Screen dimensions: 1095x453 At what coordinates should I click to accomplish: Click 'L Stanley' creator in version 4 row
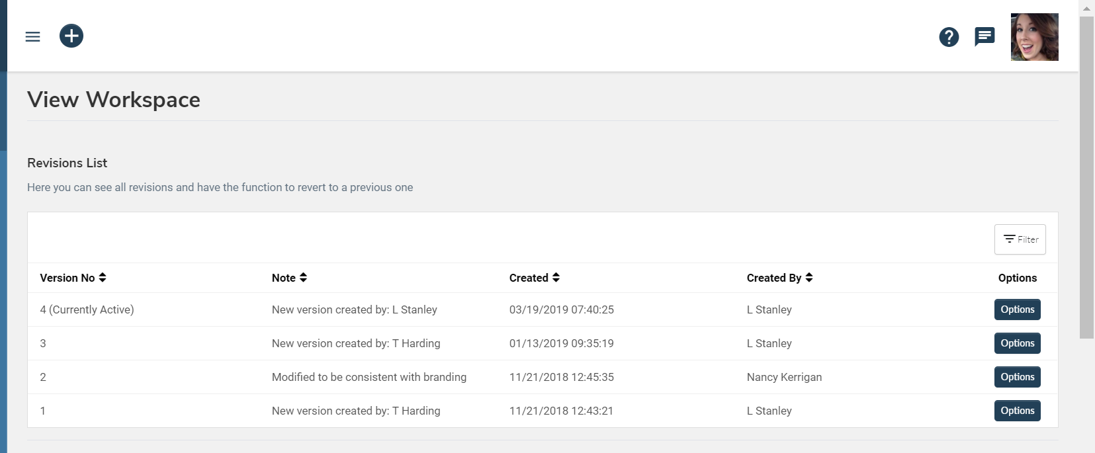click(769, 309)
